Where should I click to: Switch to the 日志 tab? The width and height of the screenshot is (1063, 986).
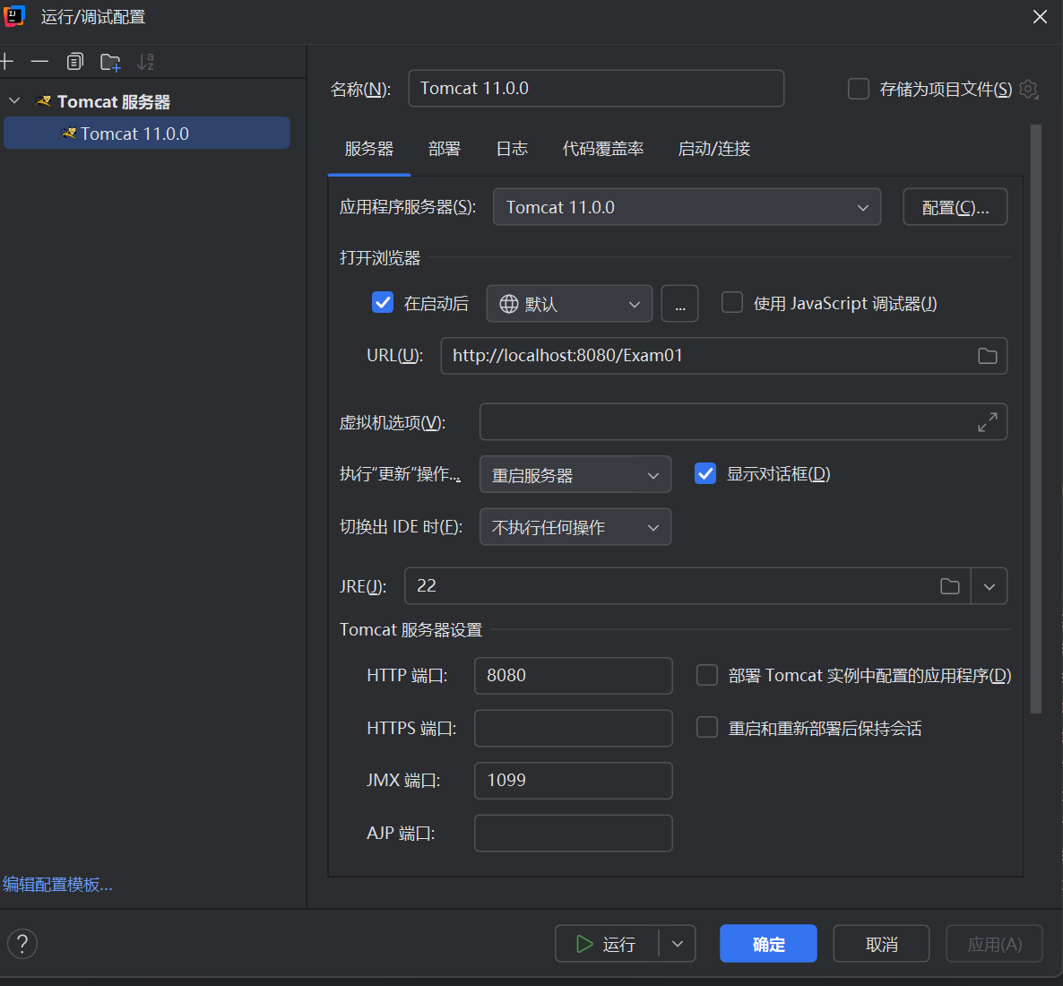(x=512, y=149)
